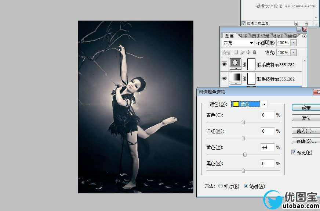Click layer name 联系皮特qq3551282 beside gradient thumbnail
This screenshot has width=320, height=211.
pos(276,79)
